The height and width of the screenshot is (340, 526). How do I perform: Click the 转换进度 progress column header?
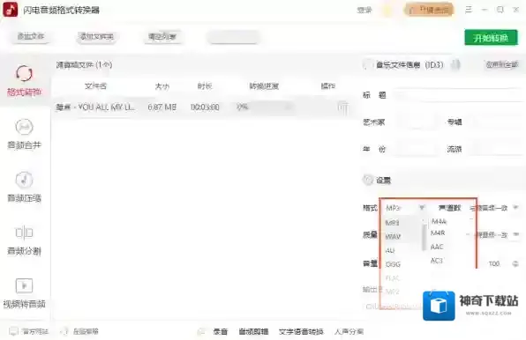click(x=264, y=86)
